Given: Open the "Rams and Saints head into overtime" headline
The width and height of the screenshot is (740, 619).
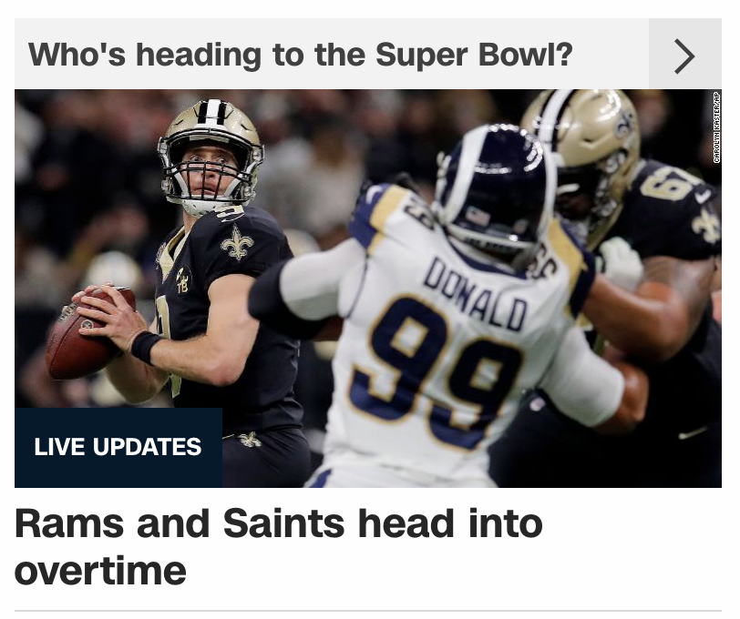Looking at the screenshot, I should click(279, 546).
